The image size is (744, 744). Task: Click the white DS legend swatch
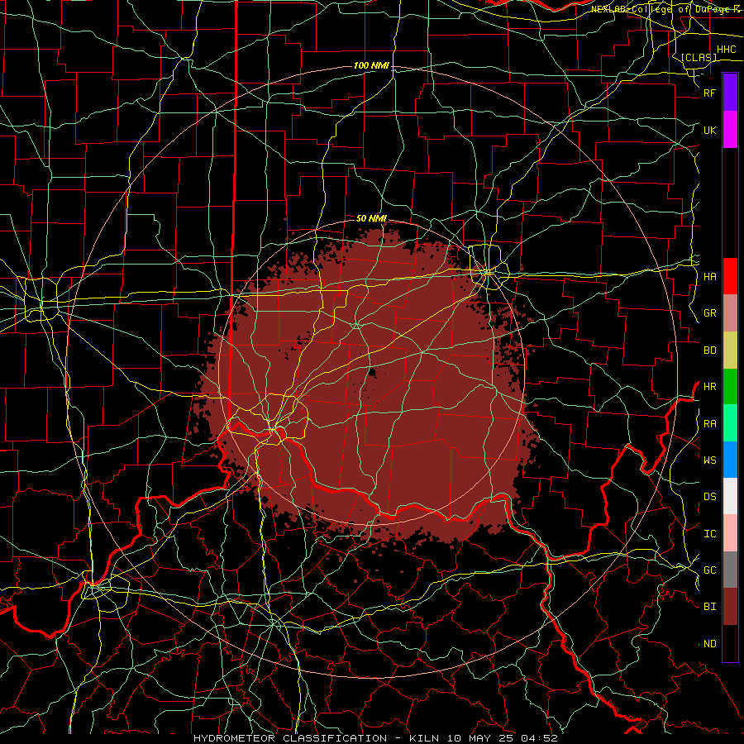coord(730,496)
